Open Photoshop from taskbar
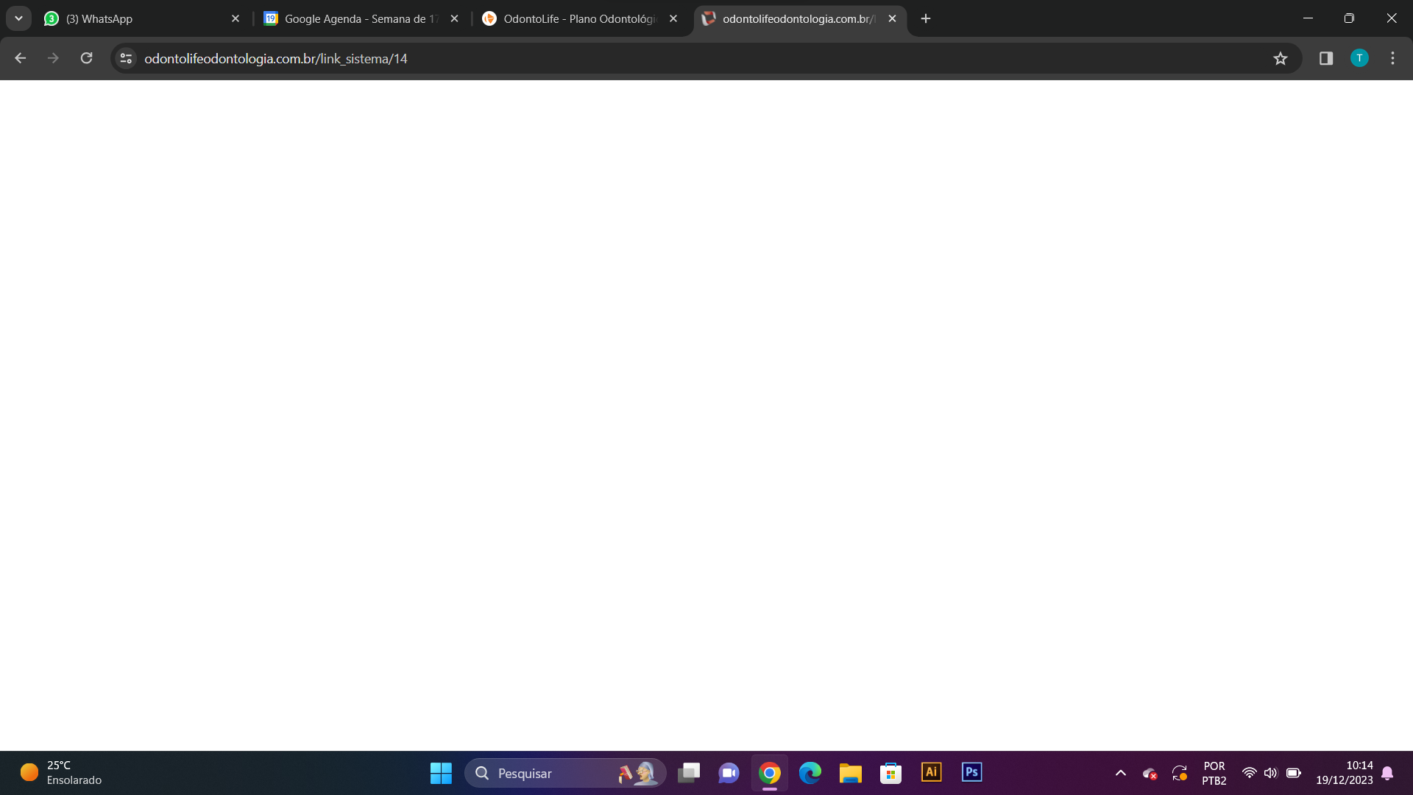 point(971,772)
